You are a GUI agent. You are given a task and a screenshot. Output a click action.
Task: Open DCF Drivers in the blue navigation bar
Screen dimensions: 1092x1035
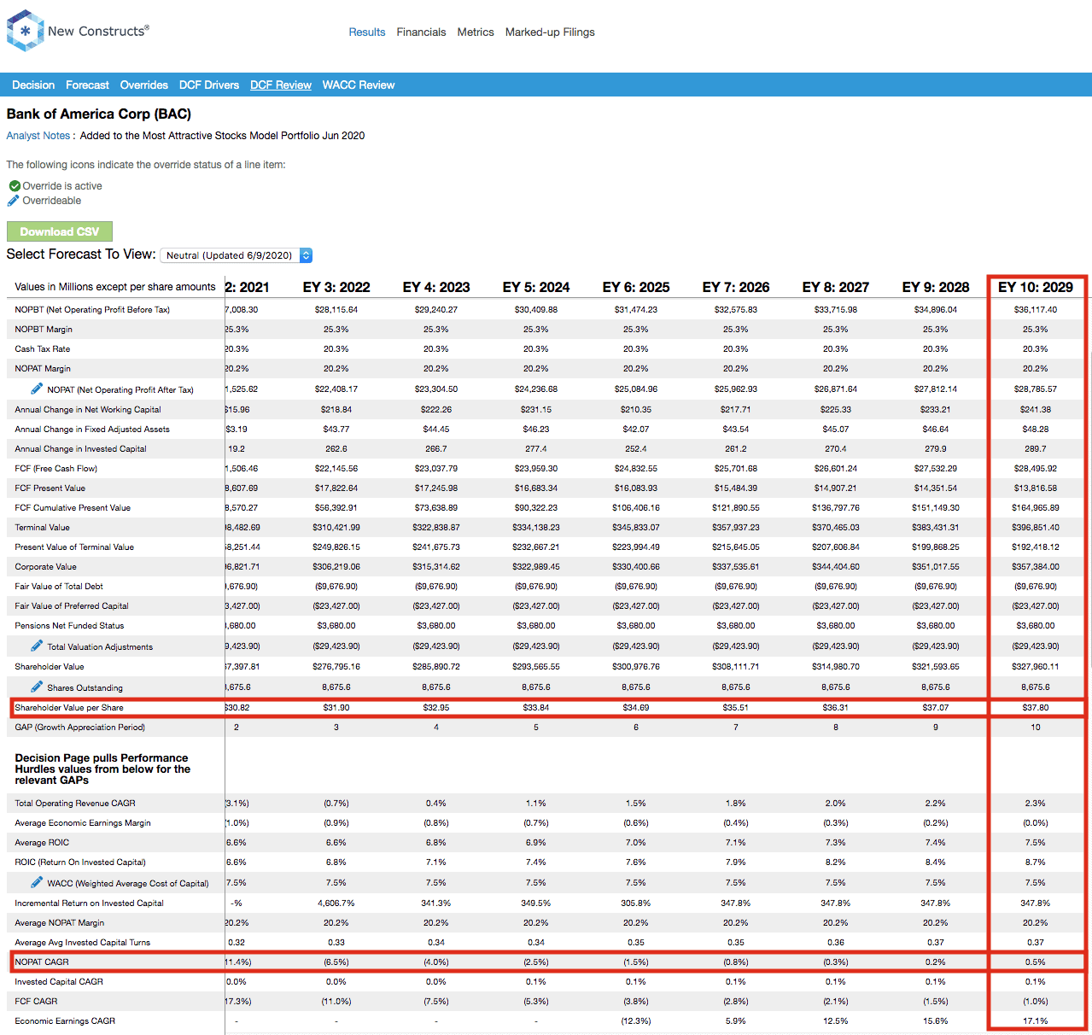coord(209,85)
